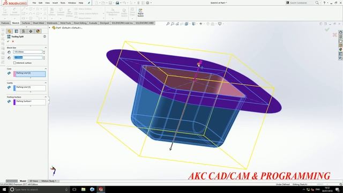Collapse the Core section

(46, 69)
